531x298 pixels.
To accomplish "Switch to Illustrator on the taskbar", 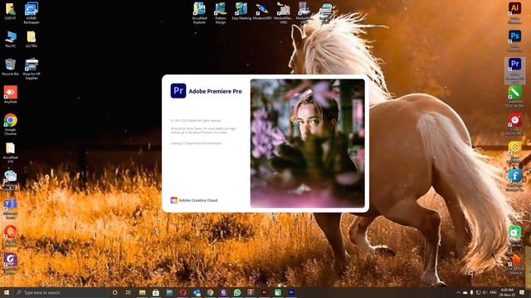I will (264, 292).
